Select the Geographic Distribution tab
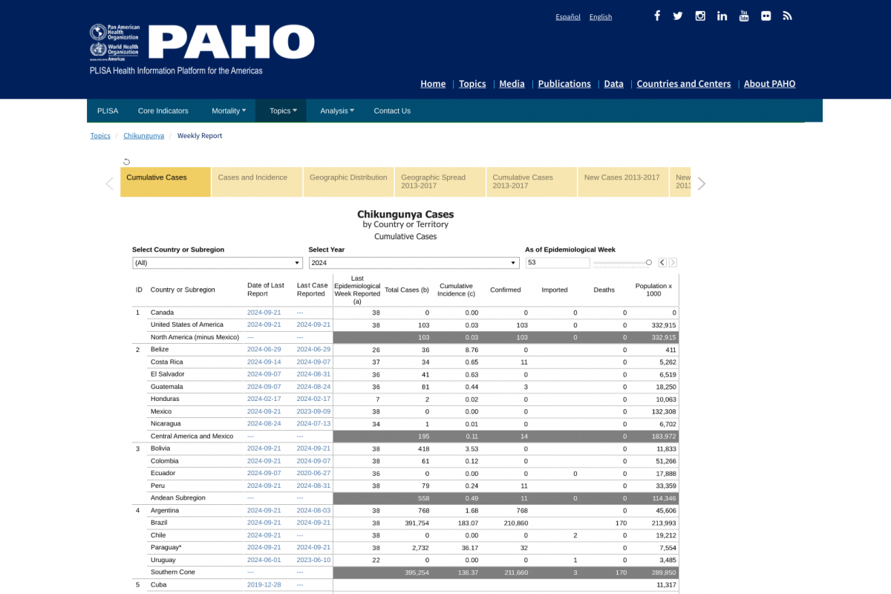891x594 pixels. point(348,177)
